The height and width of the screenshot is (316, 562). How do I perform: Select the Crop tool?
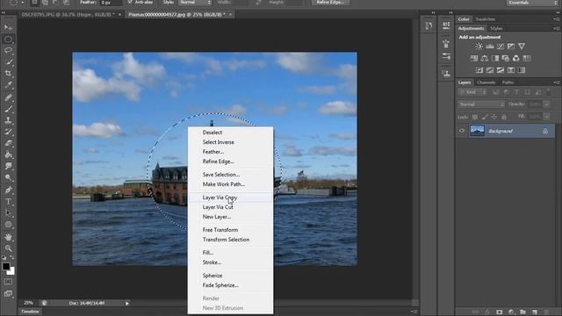click(8, 74)
